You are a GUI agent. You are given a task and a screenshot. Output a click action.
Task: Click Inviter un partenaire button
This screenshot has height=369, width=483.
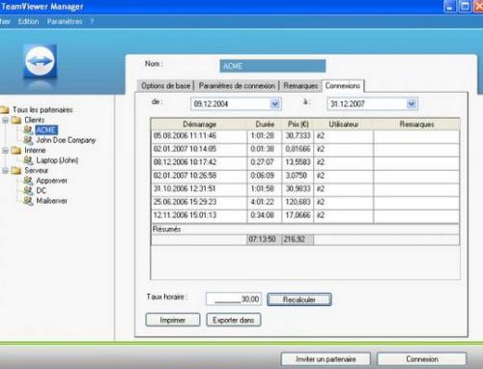tap(326, 359)
